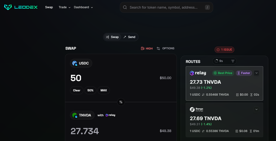Viewport: 276px width, 141px height.
Task: Click the LeoDex logo
Action: 20,7
